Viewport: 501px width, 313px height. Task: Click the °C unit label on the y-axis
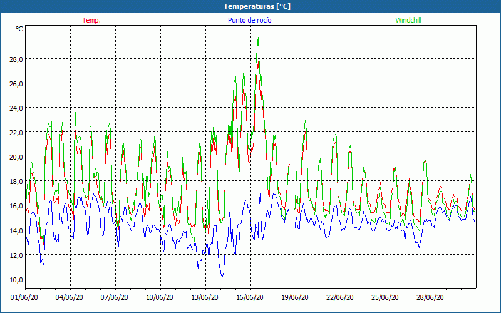[x=19, y=29]
